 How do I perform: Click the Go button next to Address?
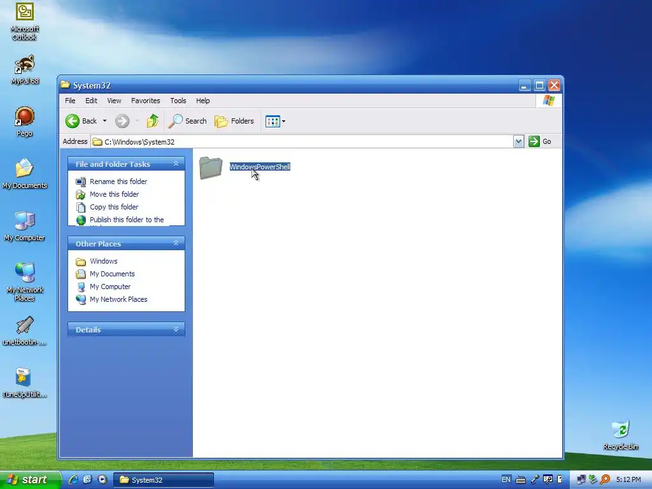tap(540, 141)
